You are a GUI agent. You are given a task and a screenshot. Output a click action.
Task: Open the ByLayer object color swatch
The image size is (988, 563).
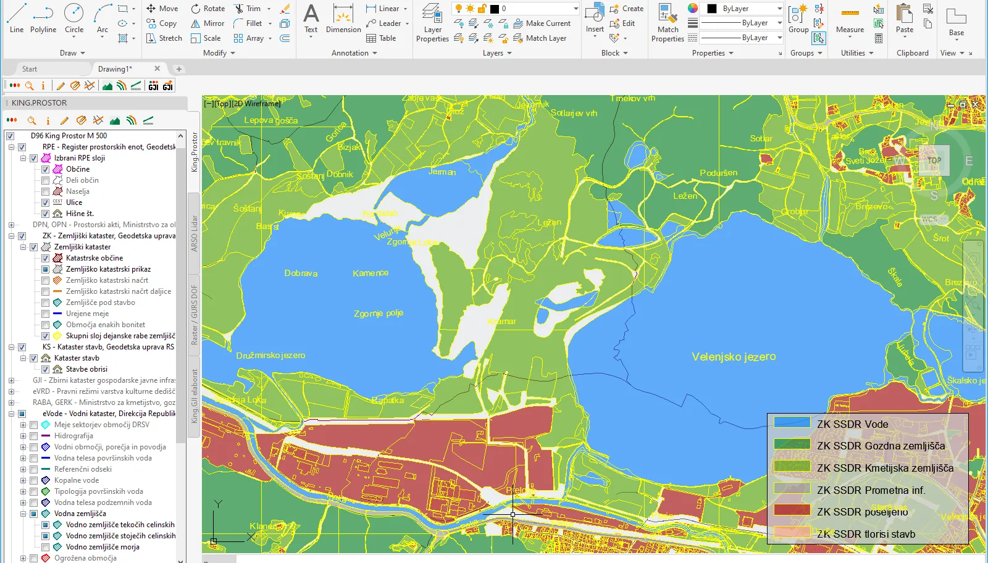tap(712, 9)
